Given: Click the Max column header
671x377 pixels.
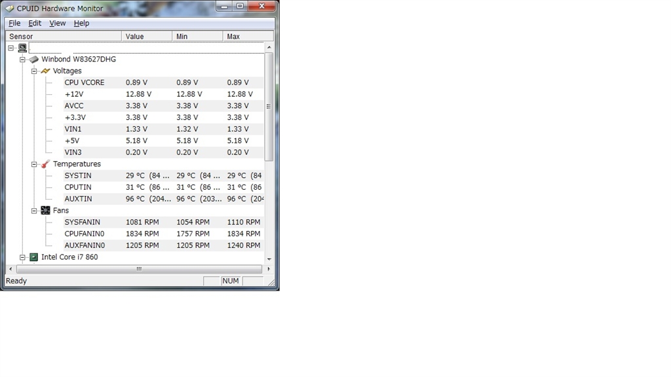Looking at the screenshot, I should [x=248, y=37].
